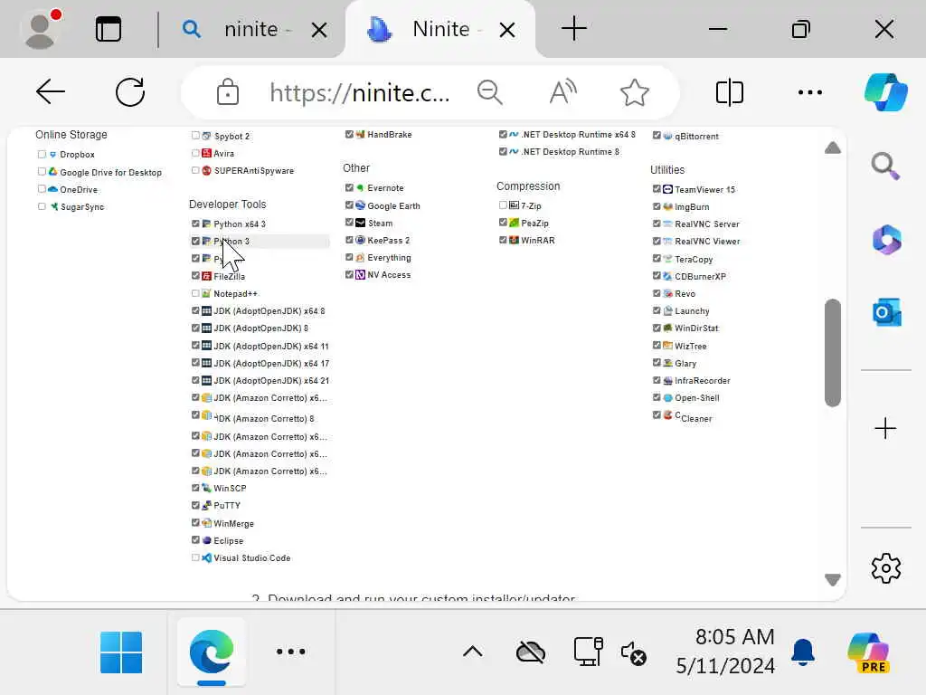The width and height of the screenshot is (926, 695).
Task: Open Copilot in Edge toolbar
Action: 886,92
